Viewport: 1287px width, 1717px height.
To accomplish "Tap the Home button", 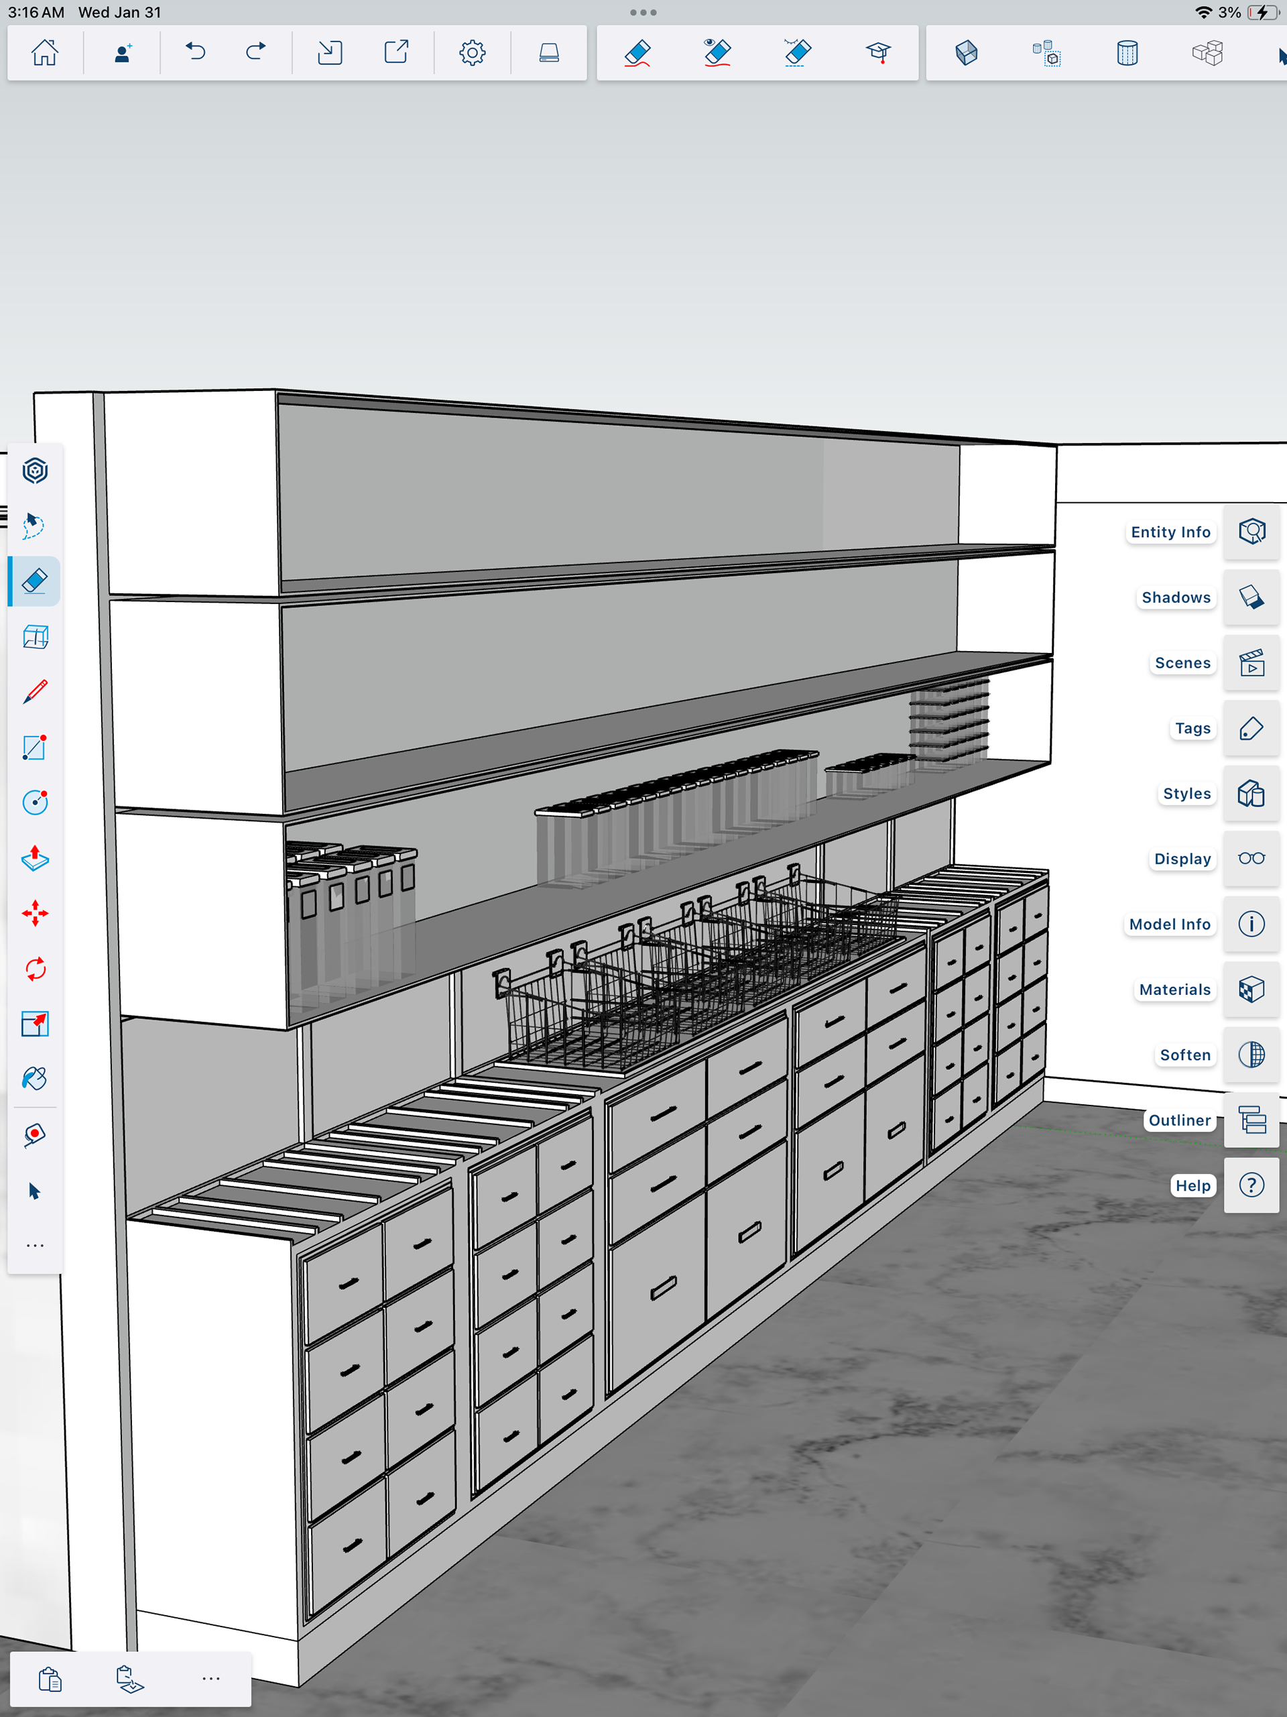I will 44,53.
